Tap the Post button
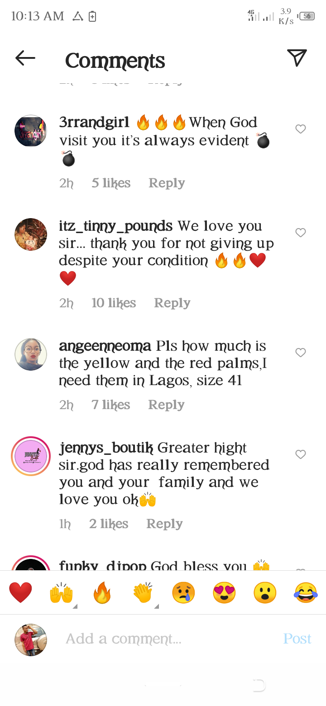326x706 pixels. (x=297, y=639)
